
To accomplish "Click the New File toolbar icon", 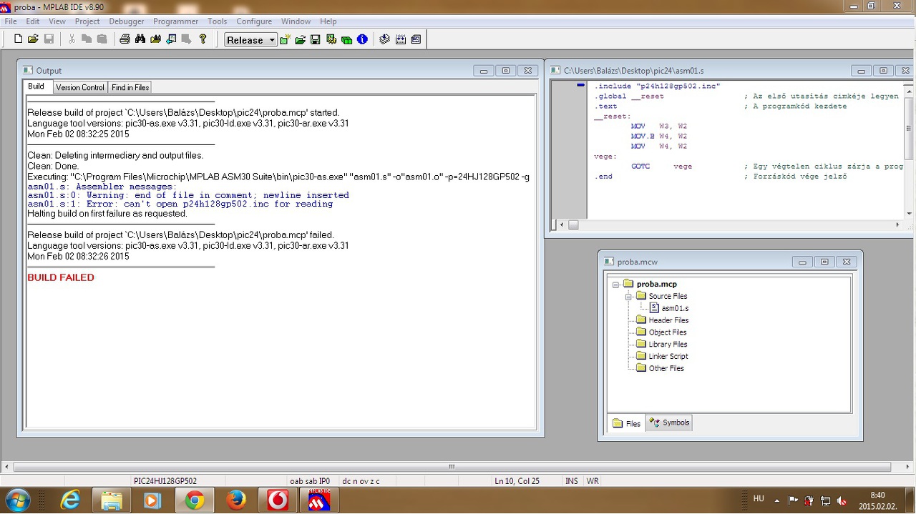I will coord(19,39).
